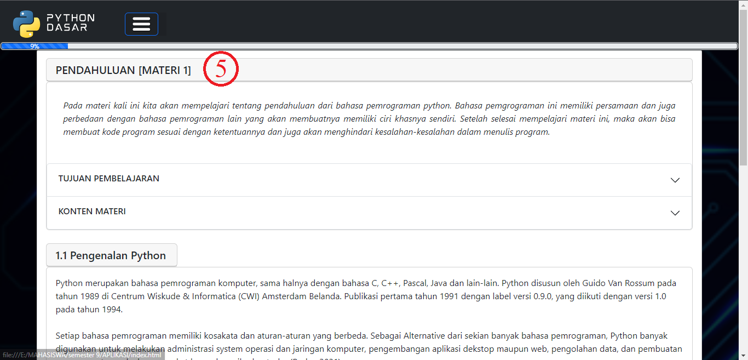This screenshot has height=360, width=748.
Task: Click the Tujuan Pembelajaran chevron arrow
Action: 675,180
